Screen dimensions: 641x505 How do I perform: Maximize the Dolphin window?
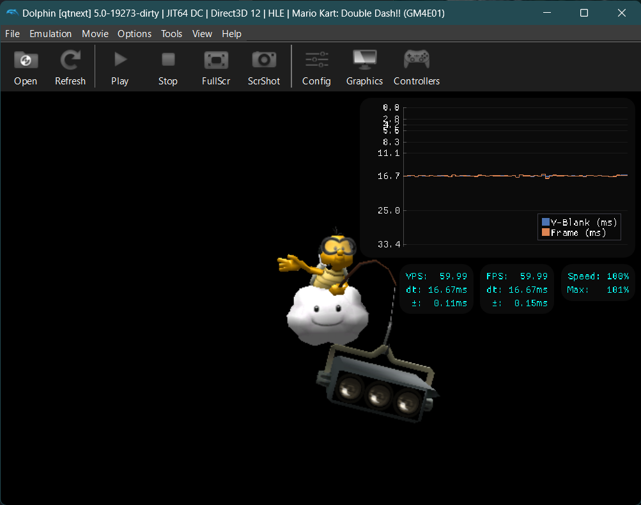(x=584, y=13)
